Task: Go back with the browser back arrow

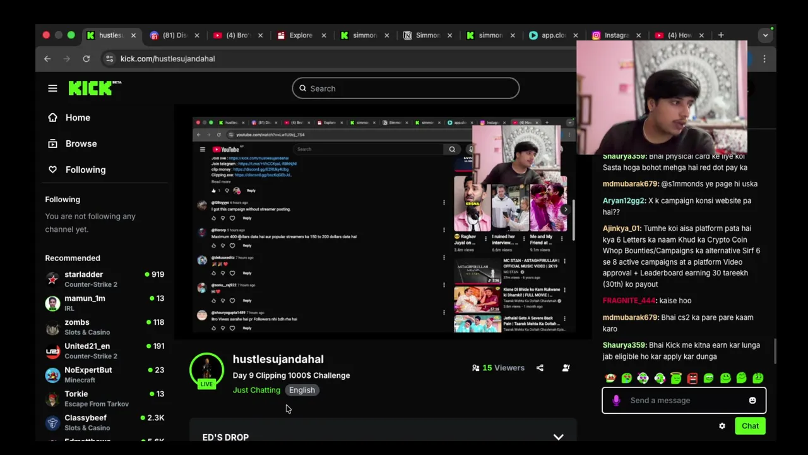Action: click(47, 59)
